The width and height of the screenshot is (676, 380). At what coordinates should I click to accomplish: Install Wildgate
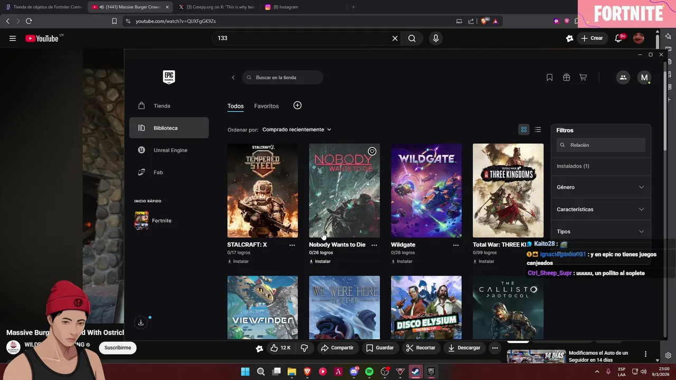coord(402,261)
